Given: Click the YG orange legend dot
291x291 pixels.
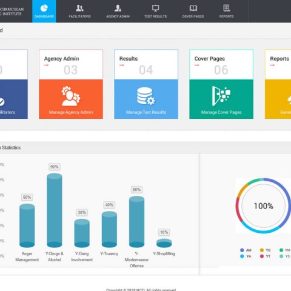Looking at the screenshot, I should tap(262, 250).
